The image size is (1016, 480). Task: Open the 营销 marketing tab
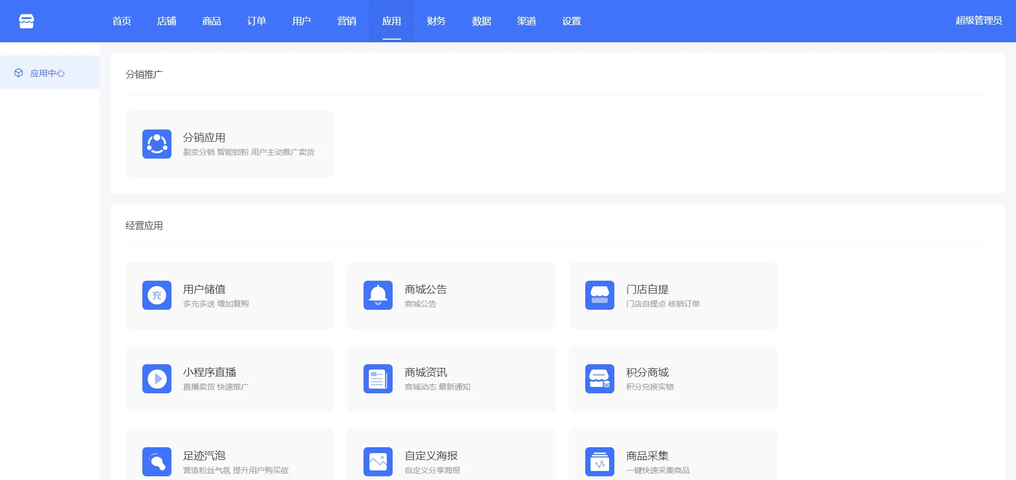tap(347, 21)
